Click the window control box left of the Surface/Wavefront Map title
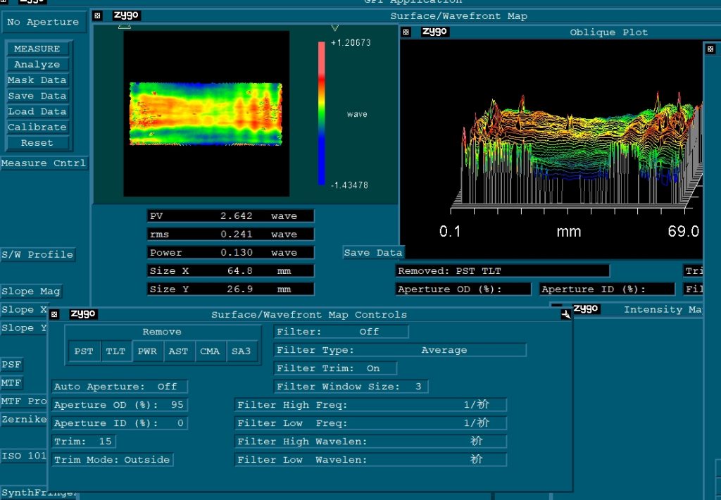The height and width of the screenshot is (500, 721). pos(96,15)
